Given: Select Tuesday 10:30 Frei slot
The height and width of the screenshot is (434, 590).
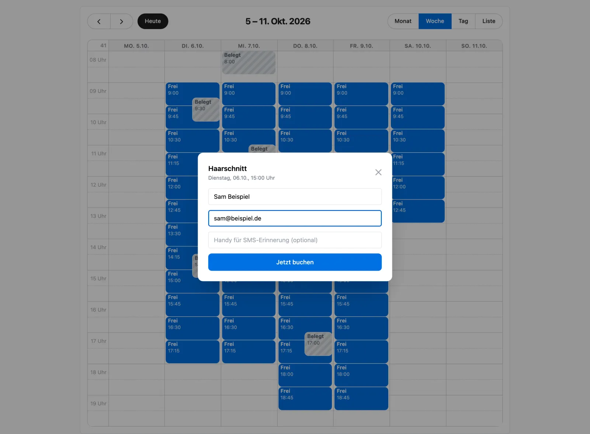Looking at the screenshot, I should (192, 140).
